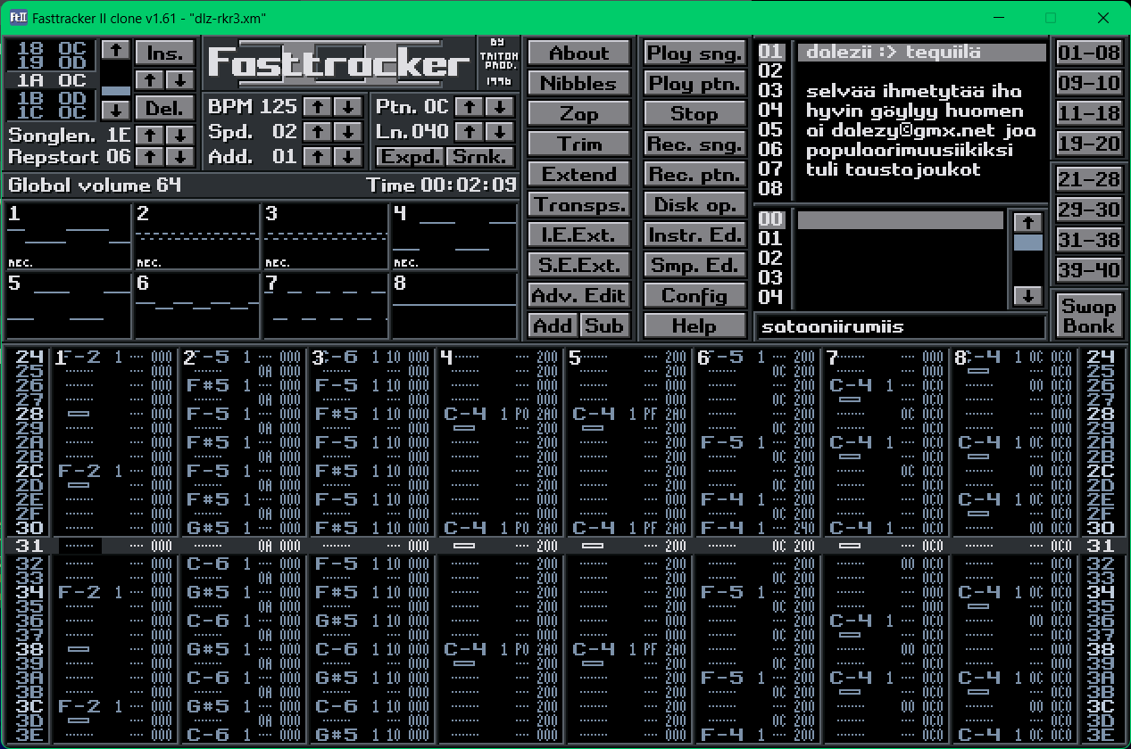Open the About screen
Image resolution: width=1131 pixels, height=749 pixels.
(578, 53)
